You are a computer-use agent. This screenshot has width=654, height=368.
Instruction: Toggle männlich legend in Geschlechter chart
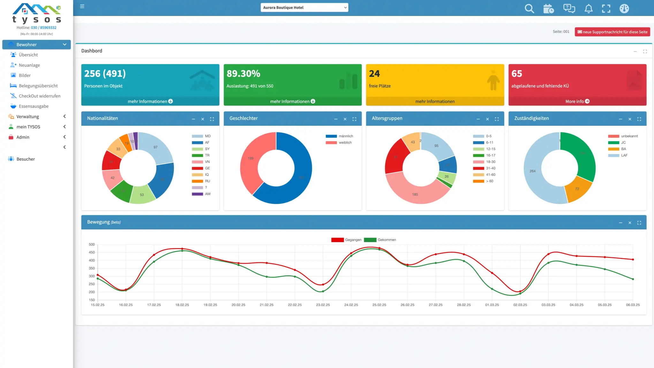coord(339,136)
